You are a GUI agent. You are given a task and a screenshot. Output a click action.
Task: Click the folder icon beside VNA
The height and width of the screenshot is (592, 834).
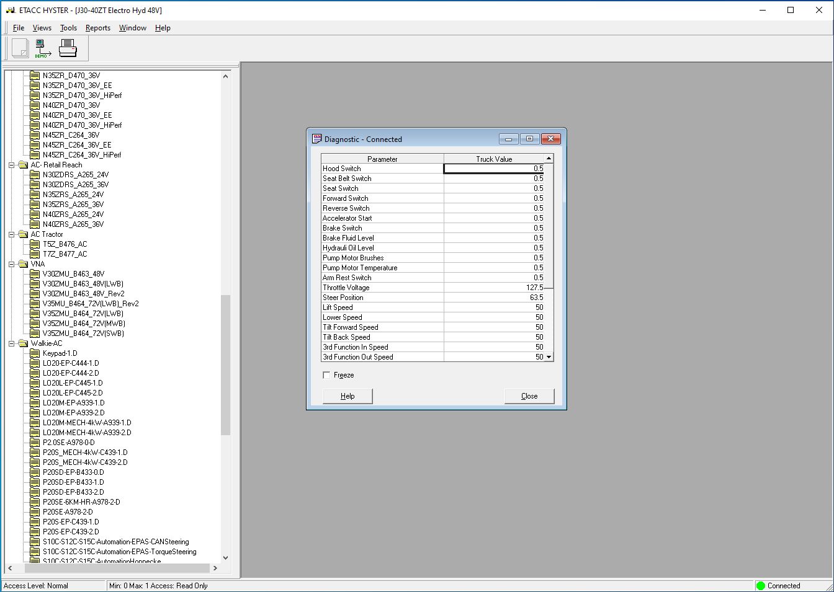click(x=24, y=264)
